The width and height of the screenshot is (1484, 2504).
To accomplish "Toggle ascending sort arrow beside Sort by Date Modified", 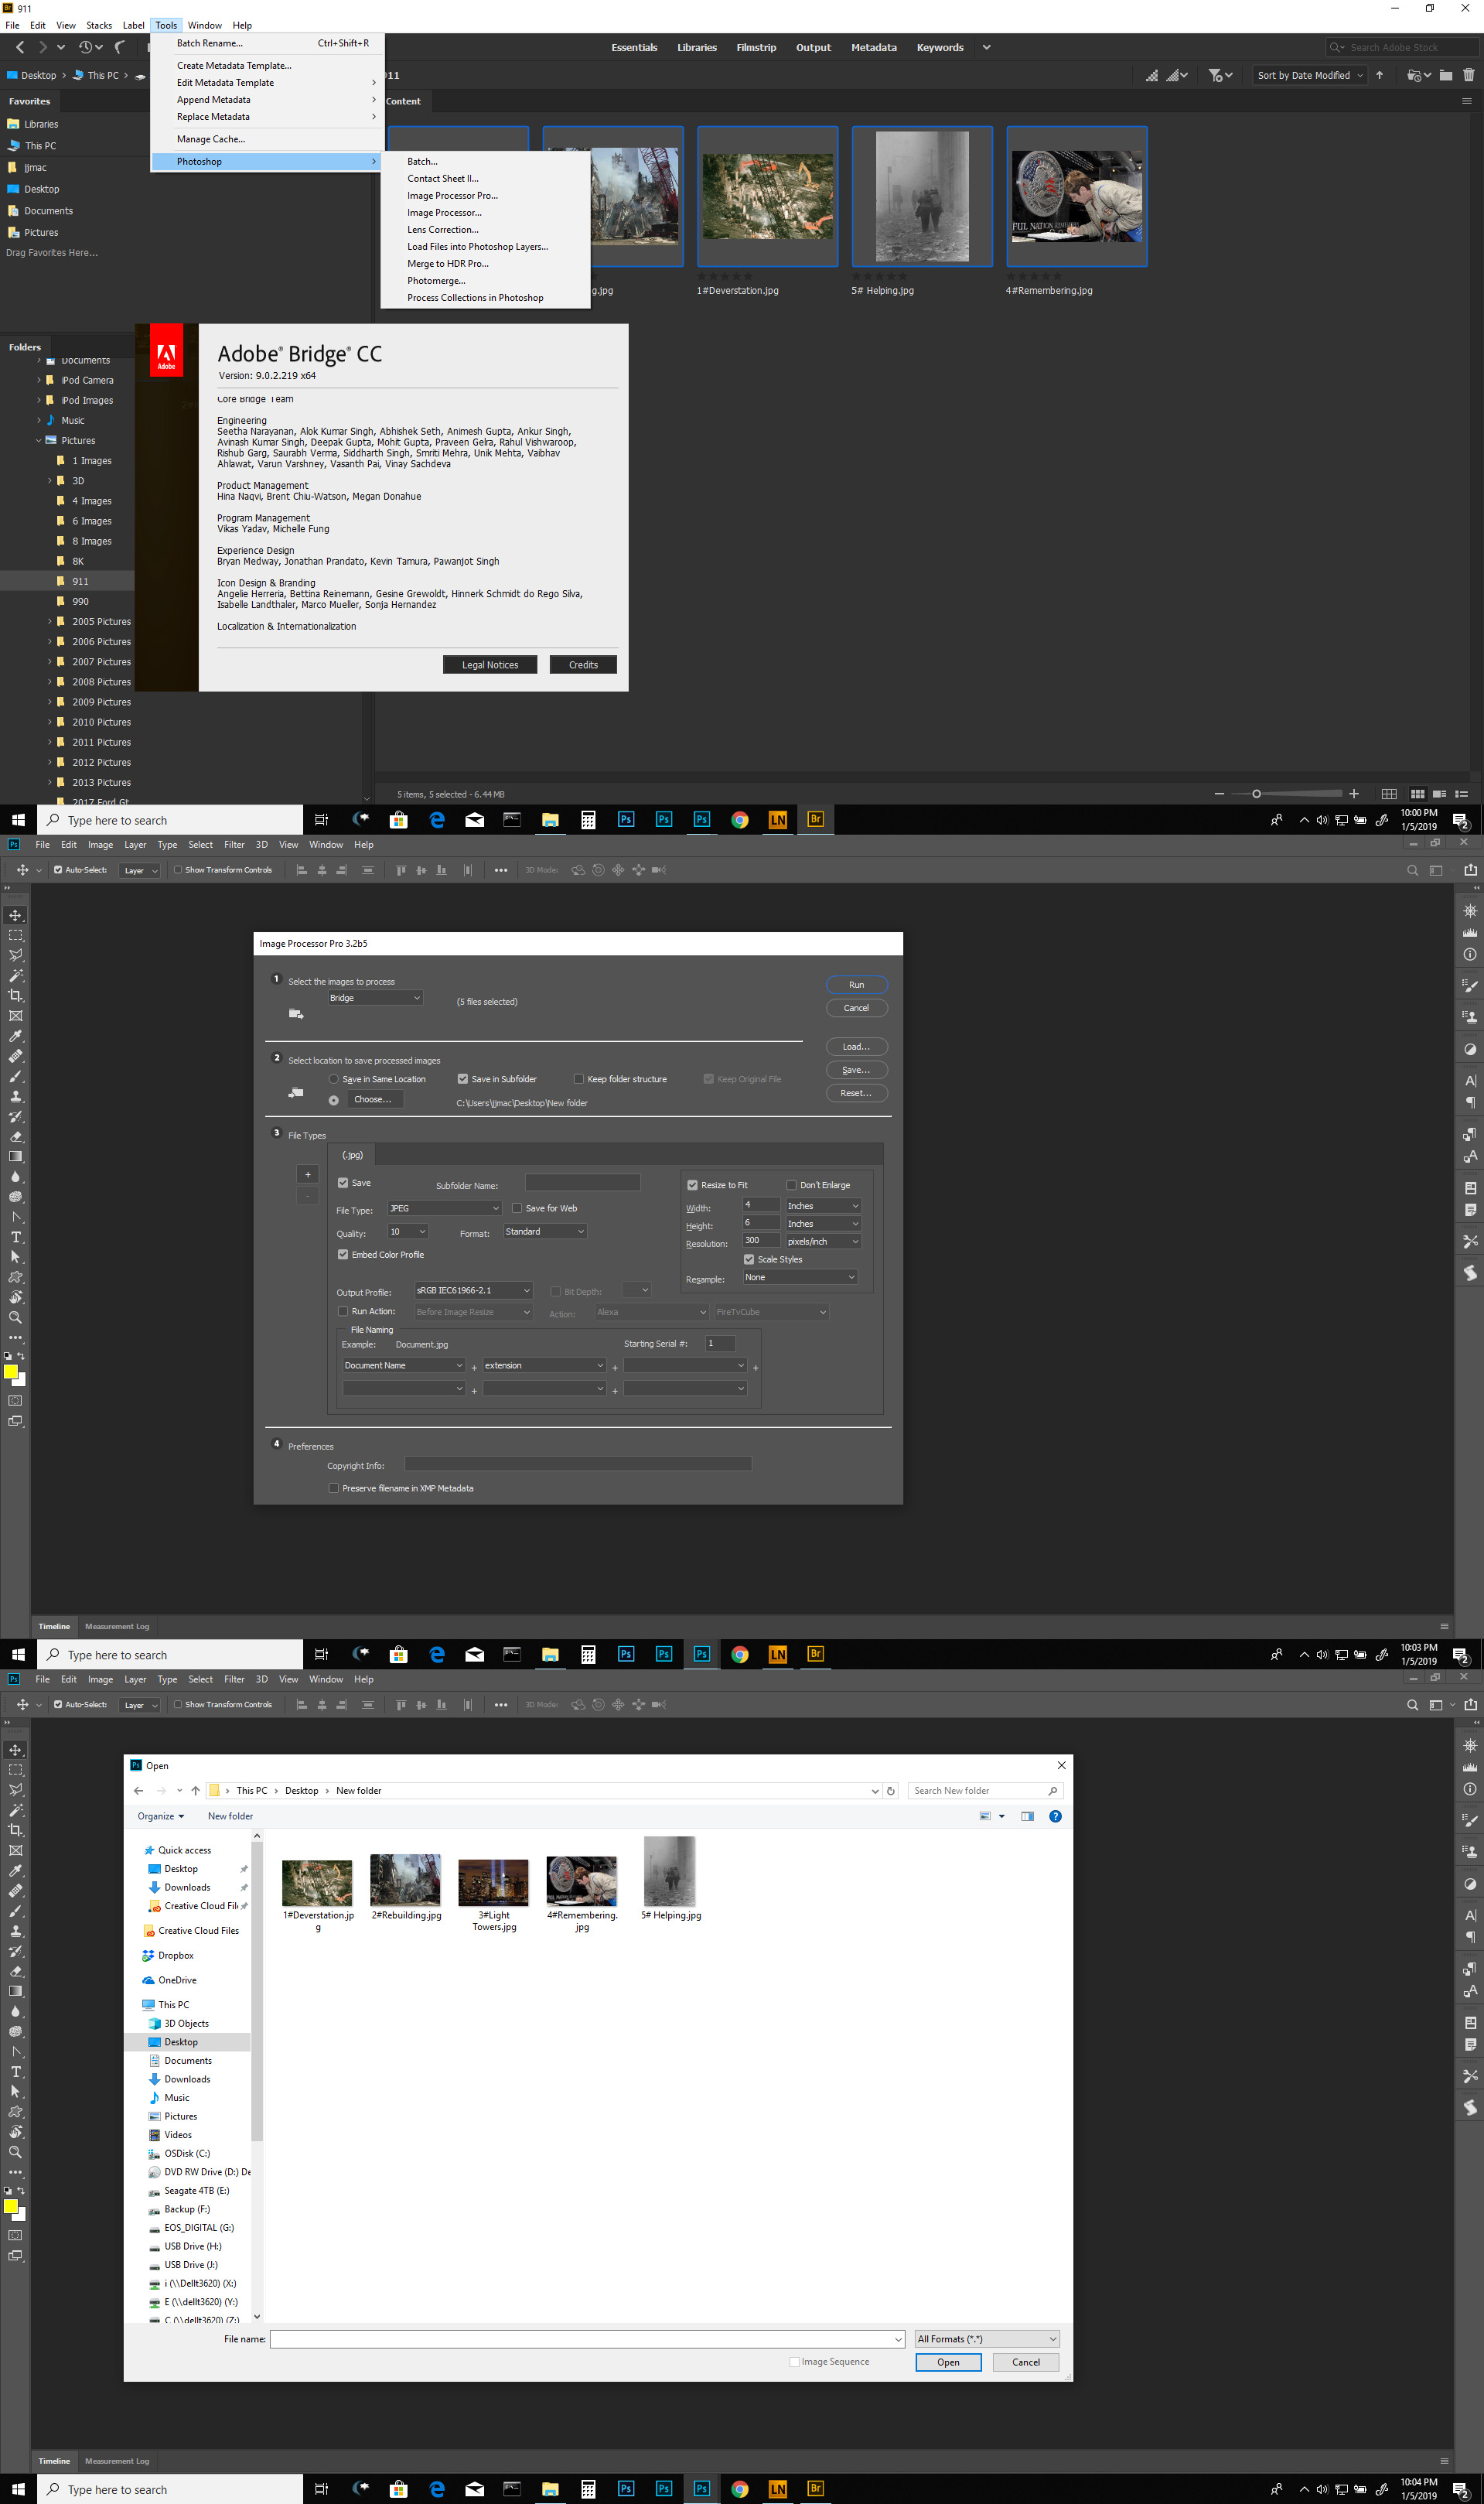I will [x=1380, y=75].
